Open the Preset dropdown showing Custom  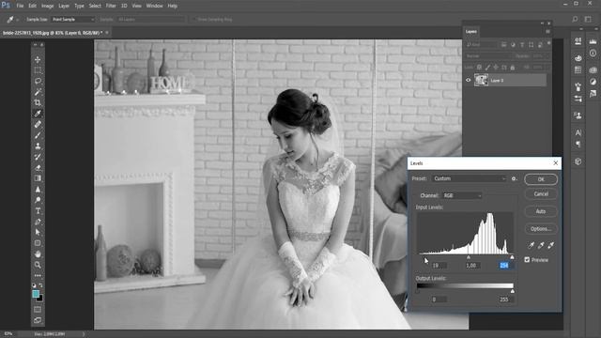(x=470, y=178)
